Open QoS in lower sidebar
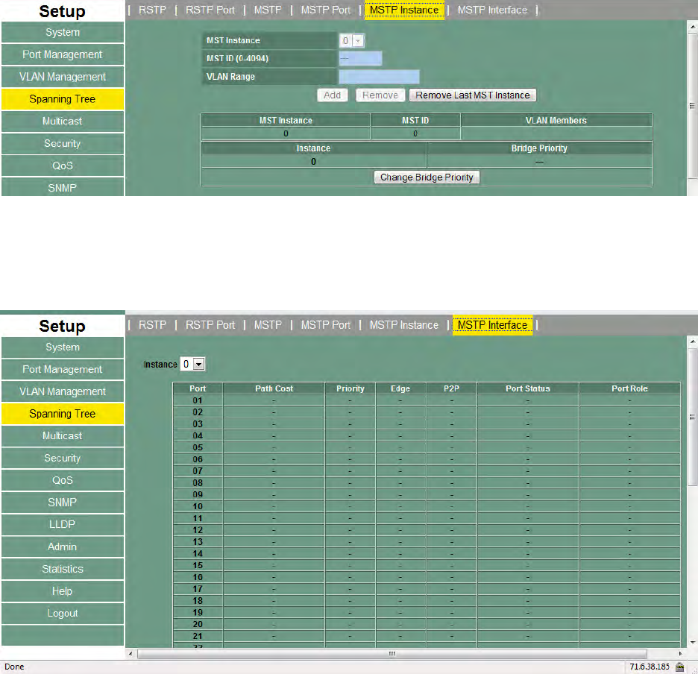 coord(63,480)
